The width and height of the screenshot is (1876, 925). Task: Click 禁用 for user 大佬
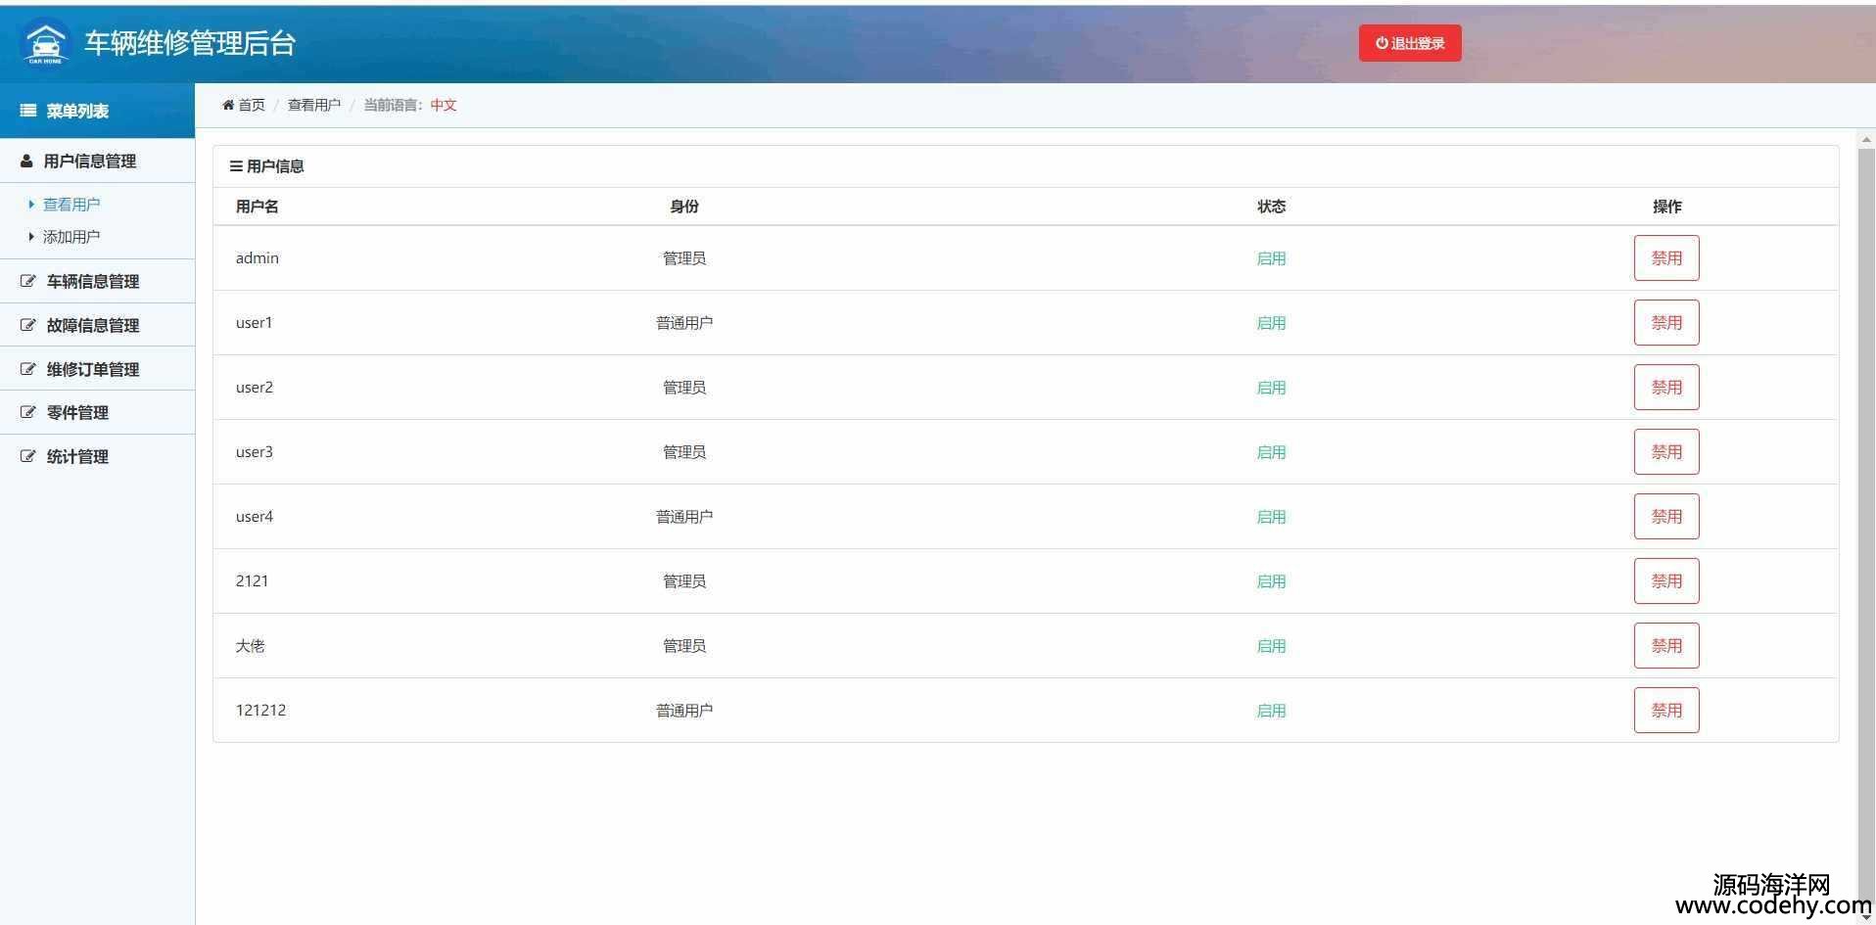(1666, 646)
